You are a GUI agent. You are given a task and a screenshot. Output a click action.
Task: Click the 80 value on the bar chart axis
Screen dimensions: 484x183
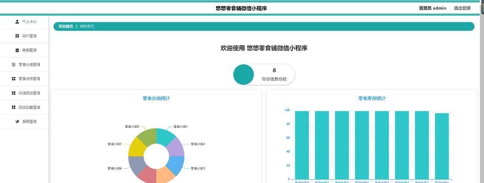(288, 124)
